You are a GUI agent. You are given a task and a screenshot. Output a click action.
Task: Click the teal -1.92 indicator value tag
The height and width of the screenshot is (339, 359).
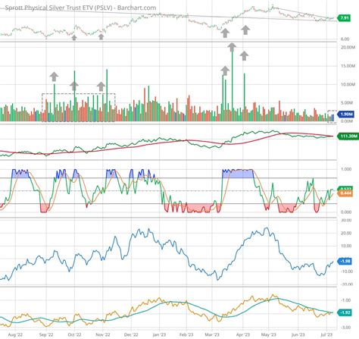pyautogui.click(x=345, y=312)
